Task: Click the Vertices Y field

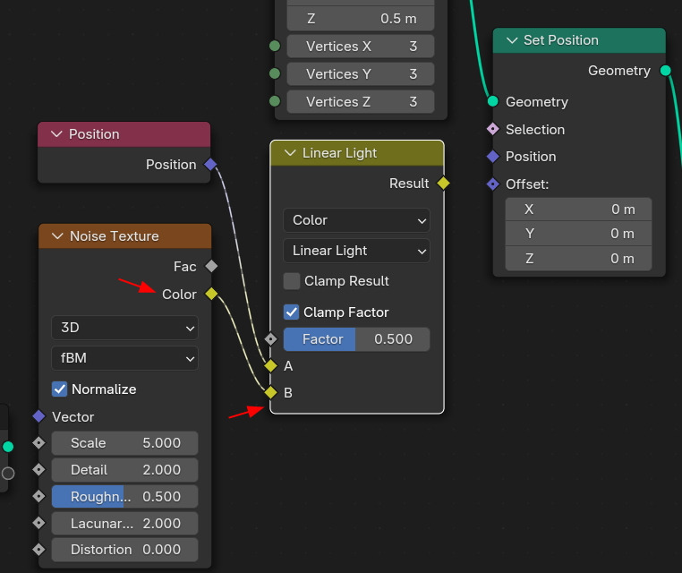Action: 361,74
